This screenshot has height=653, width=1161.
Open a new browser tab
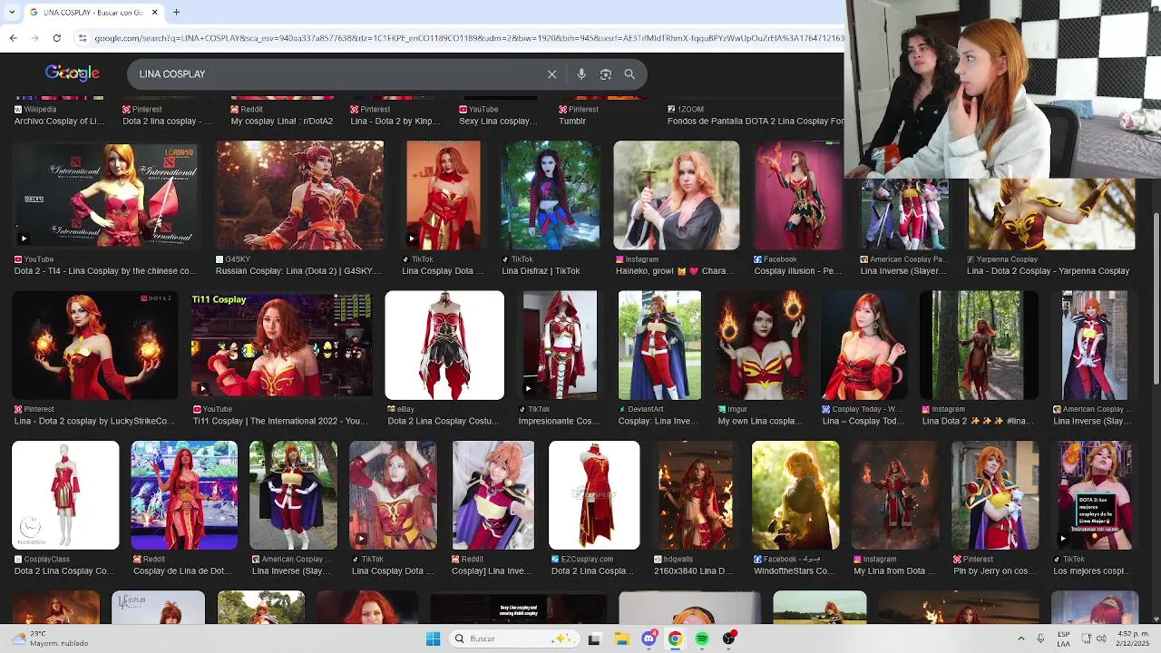tap(176, 13)
